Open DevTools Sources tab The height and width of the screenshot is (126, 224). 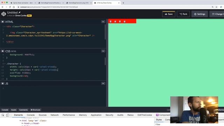click(43, 115)
